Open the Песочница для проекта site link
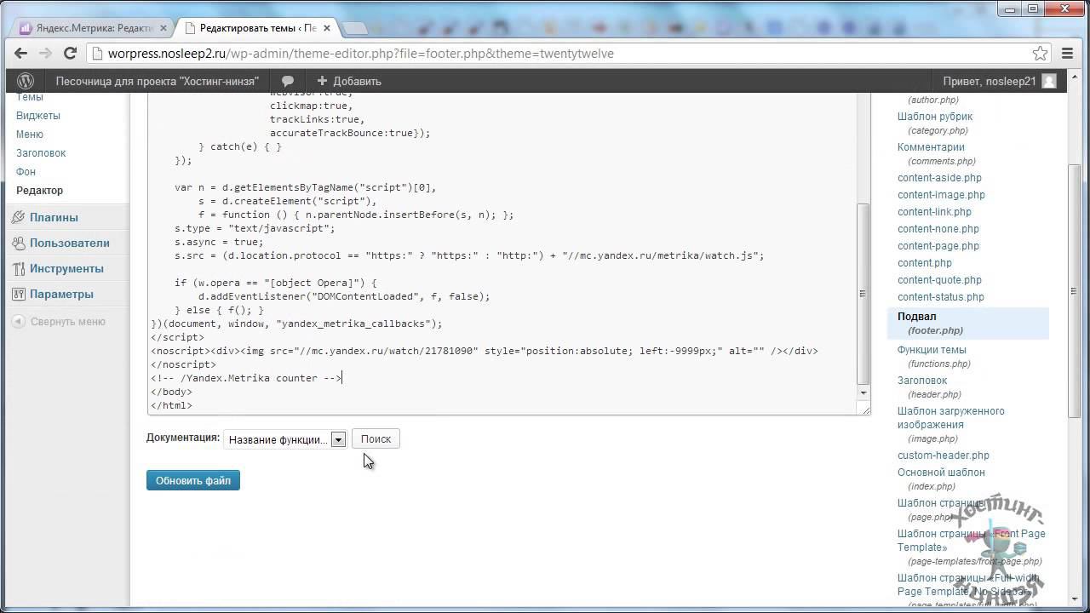This screenshot has width=1090, height=613. tap(158, 81)
